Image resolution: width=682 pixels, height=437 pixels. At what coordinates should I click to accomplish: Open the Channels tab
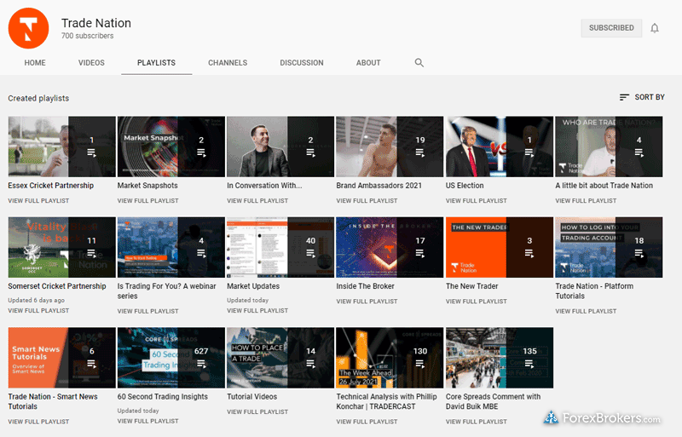point(228,63)
